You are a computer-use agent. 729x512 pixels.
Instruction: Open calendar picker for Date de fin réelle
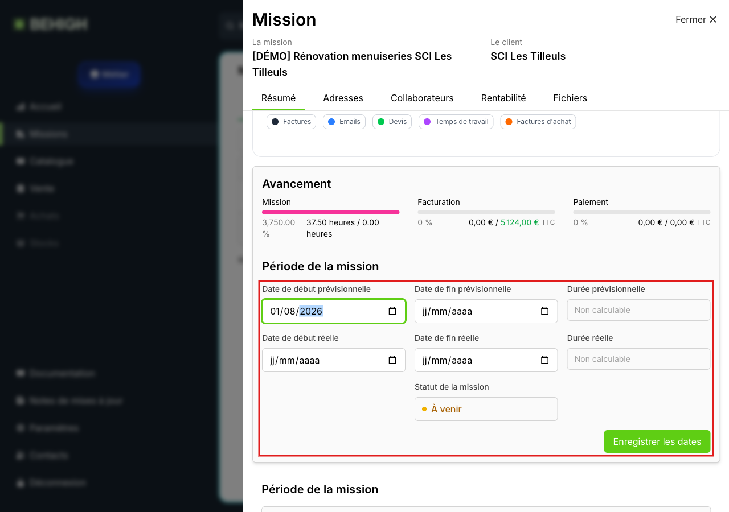[544, 360]
